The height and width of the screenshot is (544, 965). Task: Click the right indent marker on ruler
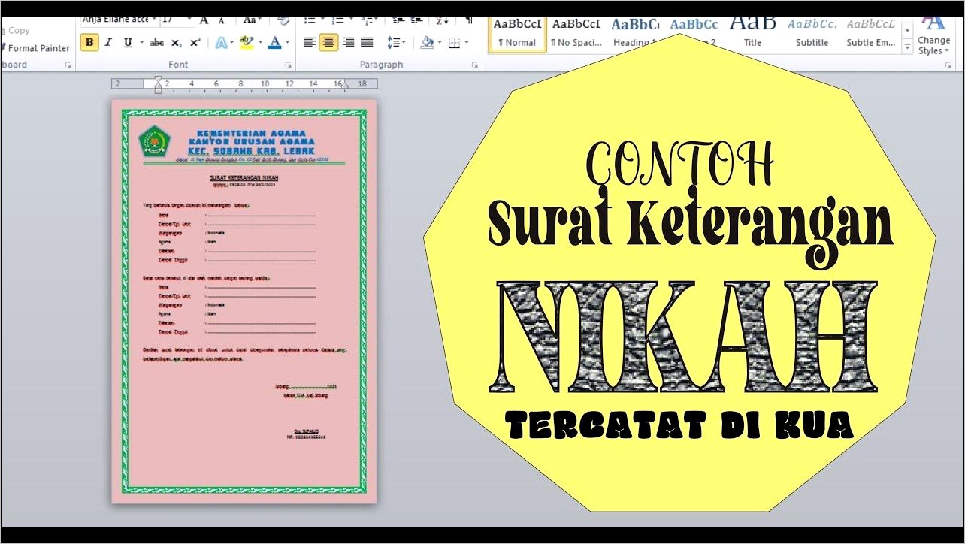click(345, 87)
